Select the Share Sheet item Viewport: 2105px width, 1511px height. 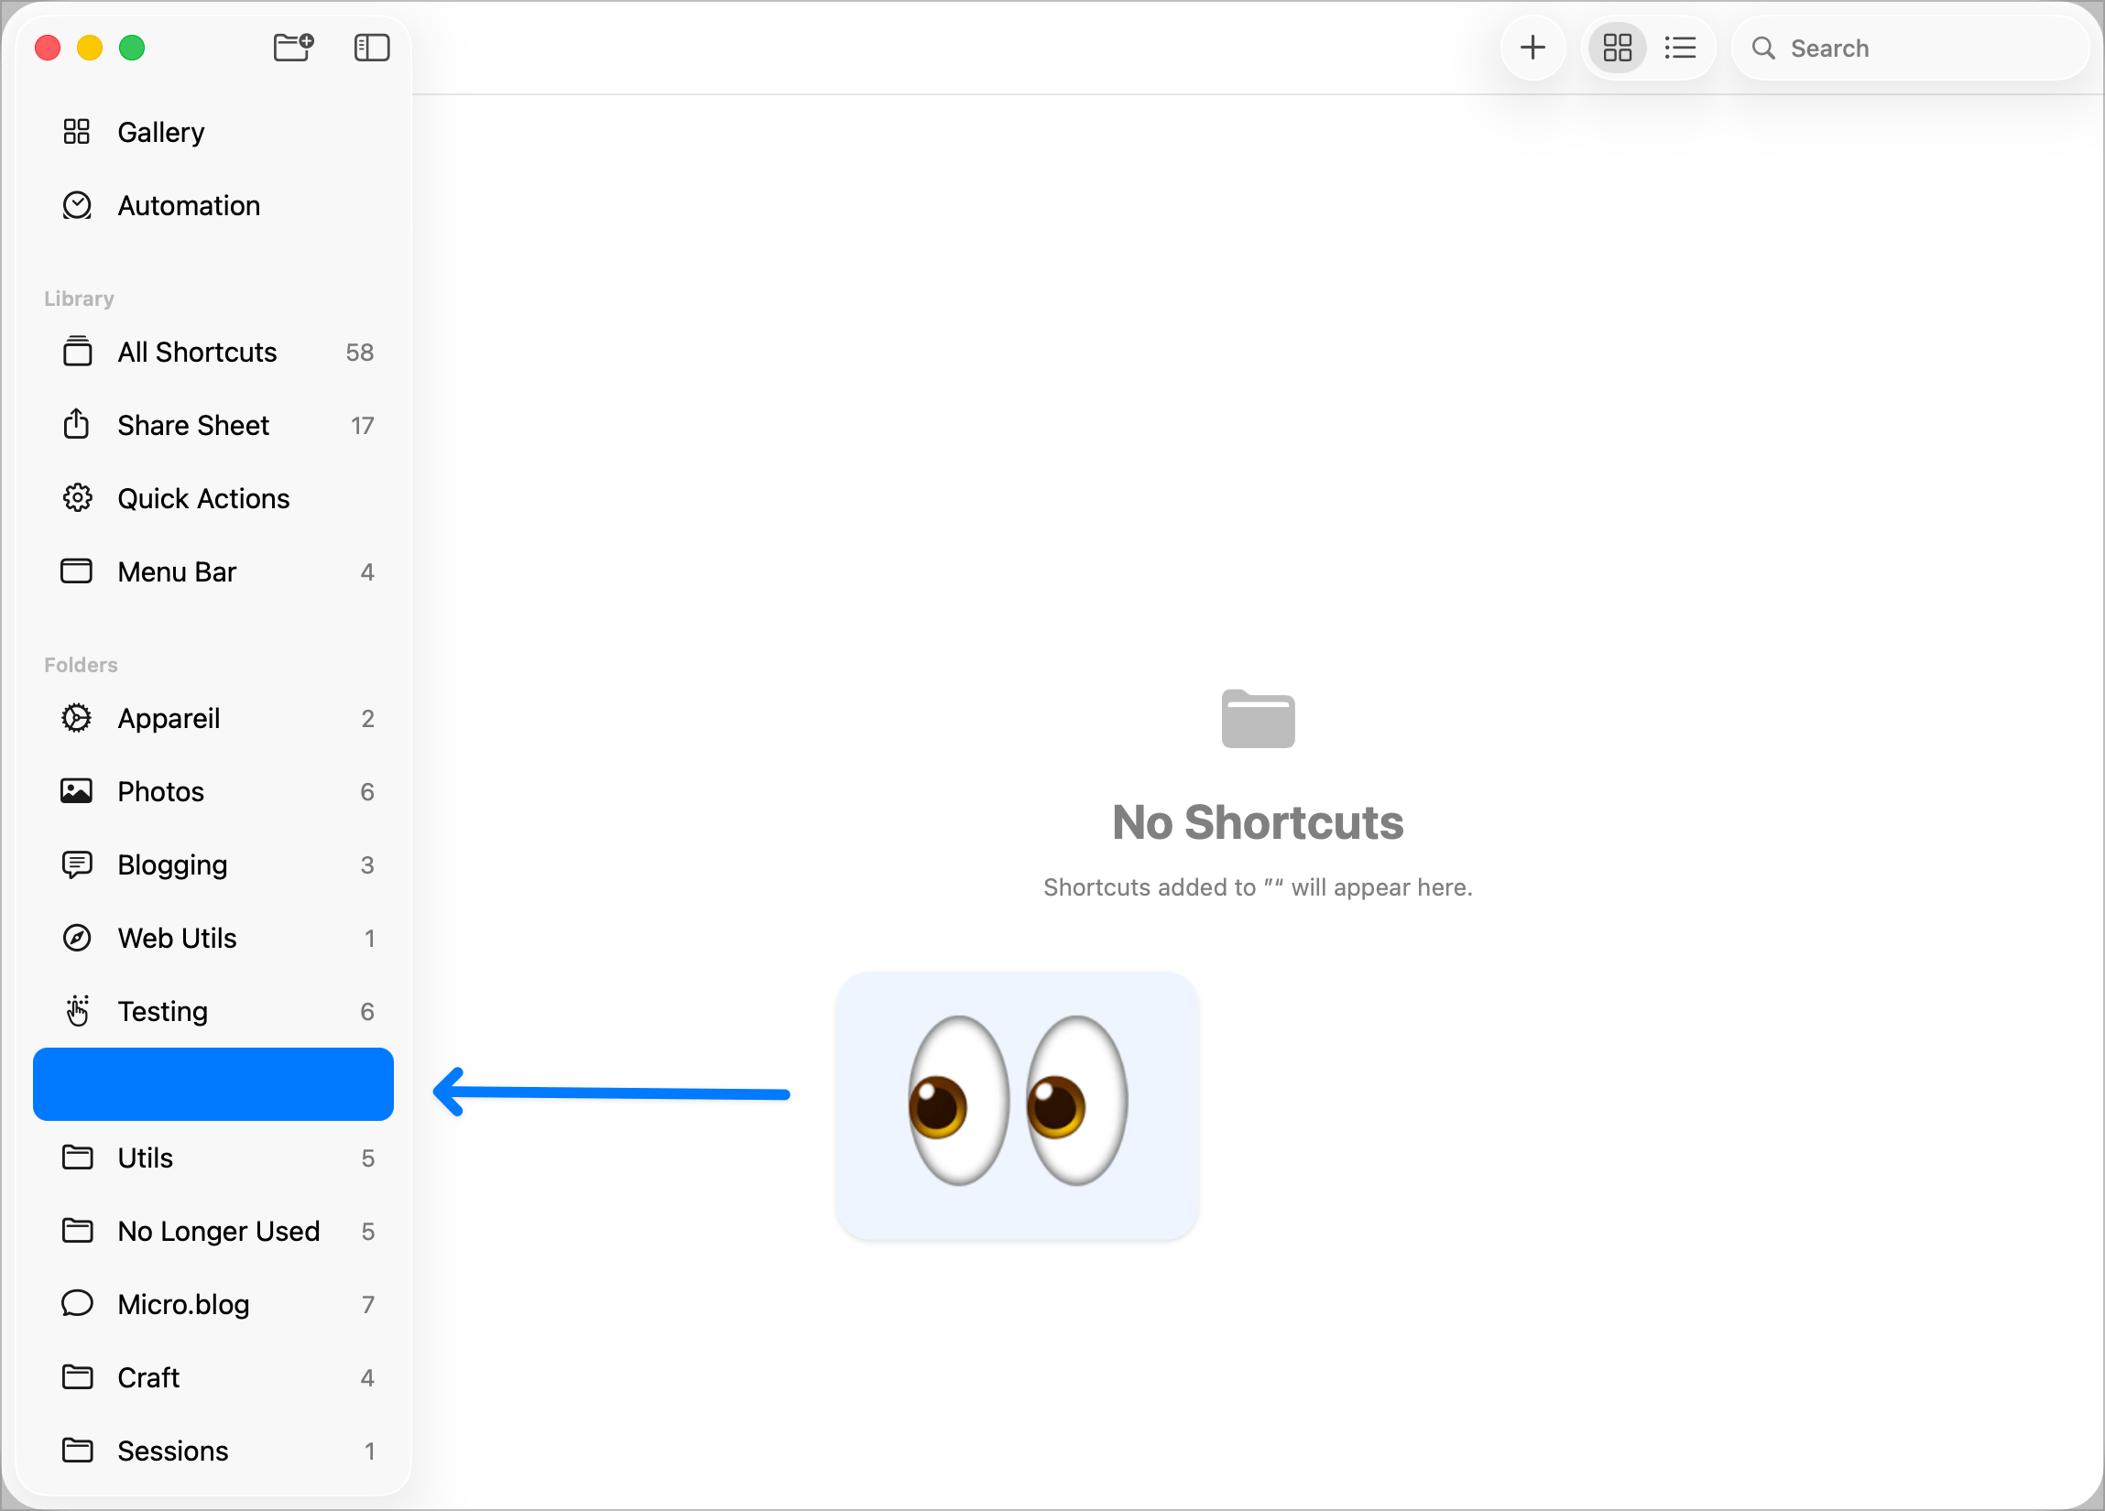[x=193, y=425]
